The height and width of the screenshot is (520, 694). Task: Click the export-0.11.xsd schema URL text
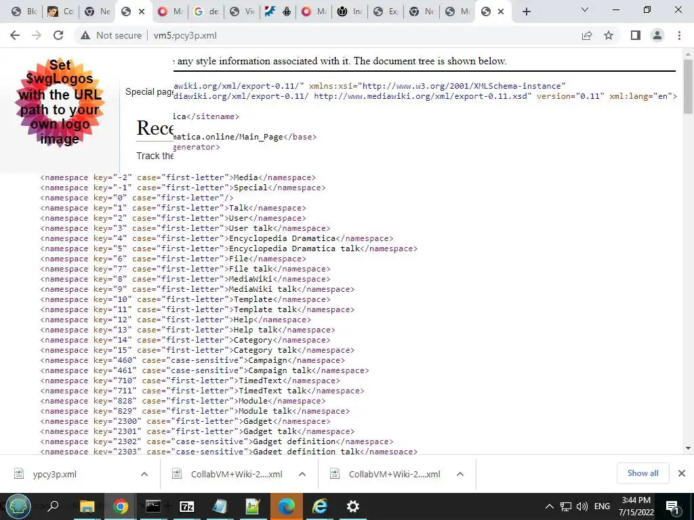click(420, 96)
